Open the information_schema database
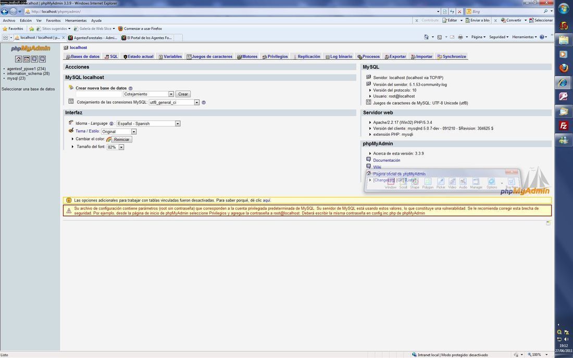The height and width of the screenshot is (358, 573). [x=28, y=73]
